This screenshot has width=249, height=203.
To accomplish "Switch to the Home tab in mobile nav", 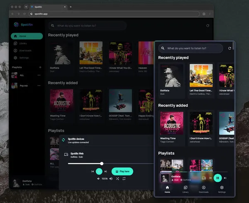I will click(x=167, y=189).
